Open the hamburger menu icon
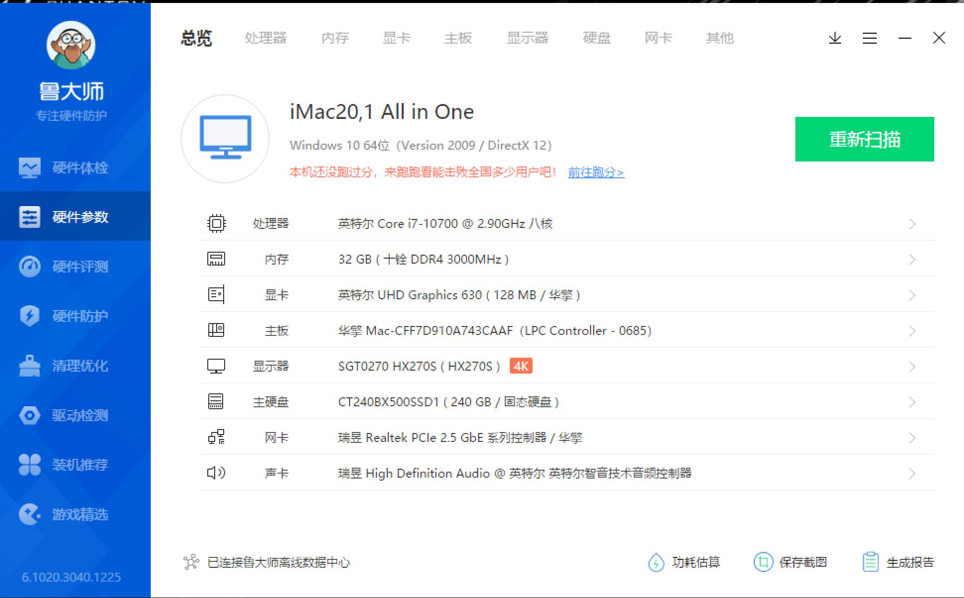 (870, 38)
